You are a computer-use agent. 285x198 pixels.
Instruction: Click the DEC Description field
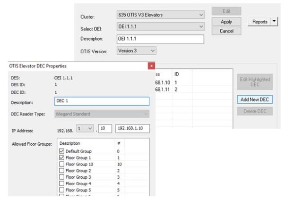click(102, 101)
